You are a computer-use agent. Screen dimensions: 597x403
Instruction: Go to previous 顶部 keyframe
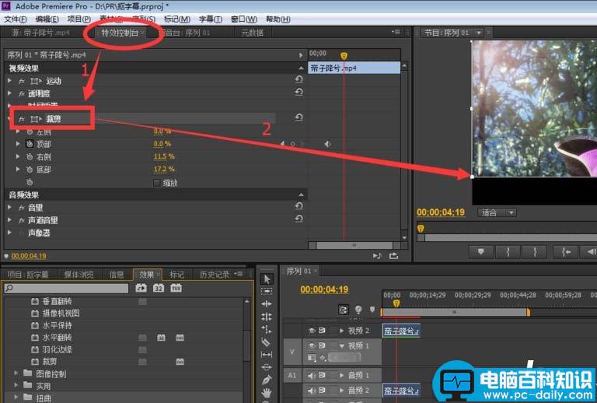[282, 144]
